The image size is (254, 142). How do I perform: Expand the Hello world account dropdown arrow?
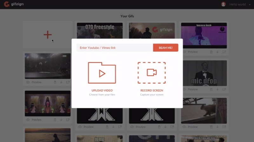click(250, 4)
